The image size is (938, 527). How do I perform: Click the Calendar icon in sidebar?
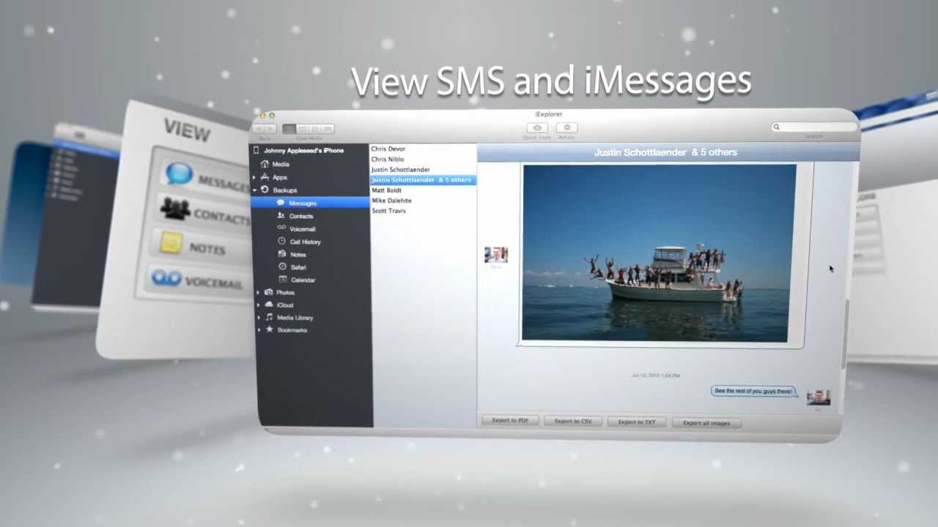(x=283, y=280)
